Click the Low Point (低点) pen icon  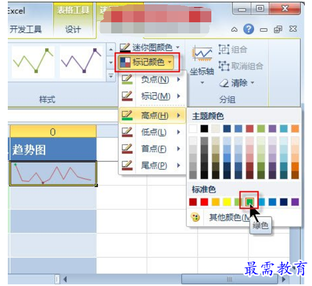127,132
